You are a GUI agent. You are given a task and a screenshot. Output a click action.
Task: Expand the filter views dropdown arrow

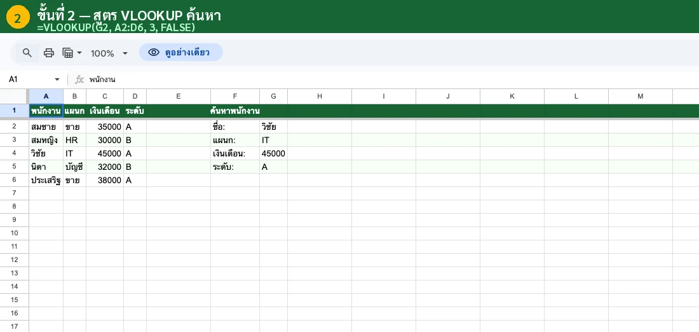pyautogui.click(x=79, y=53)
